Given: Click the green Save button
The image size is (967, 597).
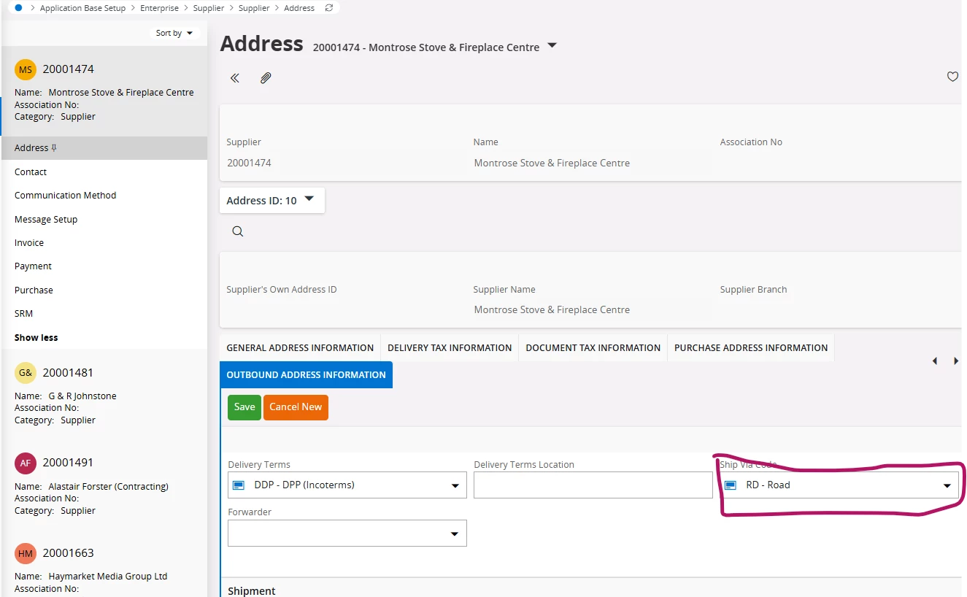Looking at the screenshot, I should coord(244,407).
